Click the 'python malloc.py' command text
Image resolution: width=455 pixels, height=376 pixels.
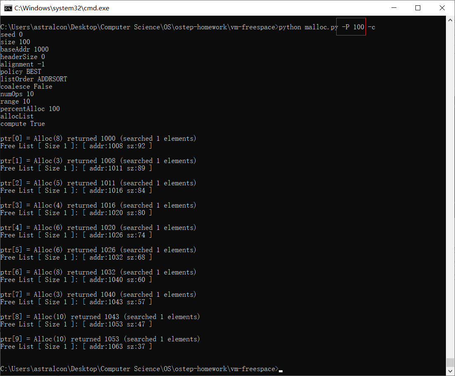[308, 27]
